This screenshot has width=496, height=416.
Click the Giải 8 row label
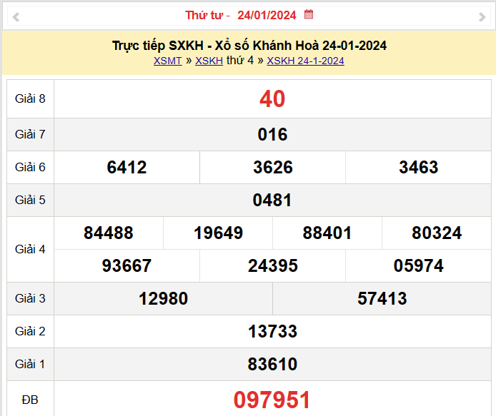[30, 99]
